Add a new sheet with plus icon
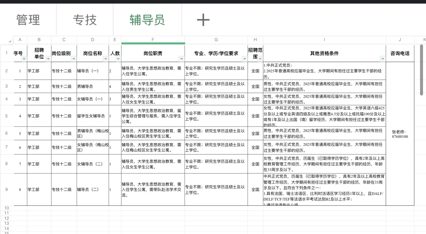The image size is (426, 234). tap(203, 20)
